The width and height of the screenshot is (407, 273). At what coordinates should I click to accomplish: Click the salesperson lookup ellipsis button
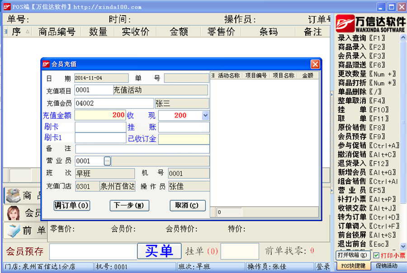pyautogui.click(x=107, y=161)
